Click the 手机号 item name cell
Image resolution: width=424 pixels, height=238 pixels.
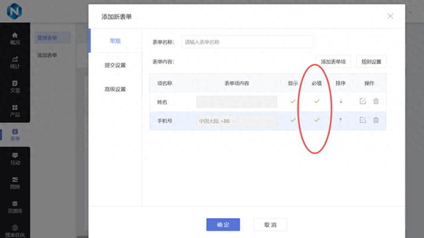(165, 121)
